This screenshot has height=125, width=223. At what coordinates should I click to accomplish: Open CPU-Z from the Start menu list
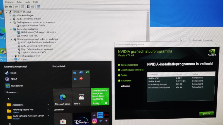[14, 79]
